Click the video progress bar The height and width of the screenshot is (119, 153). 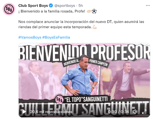84,103
